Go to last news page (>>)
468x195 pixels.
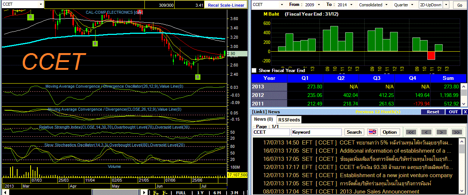point(456,132)
